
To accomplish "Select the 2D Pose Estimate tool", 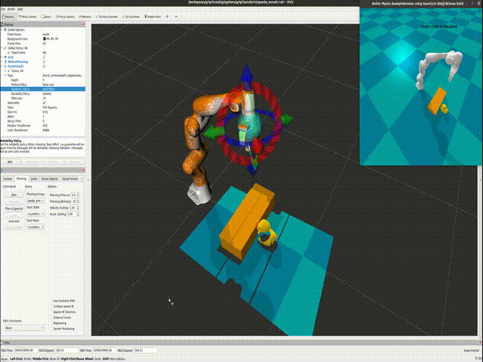I will click(x=107, y=17).
